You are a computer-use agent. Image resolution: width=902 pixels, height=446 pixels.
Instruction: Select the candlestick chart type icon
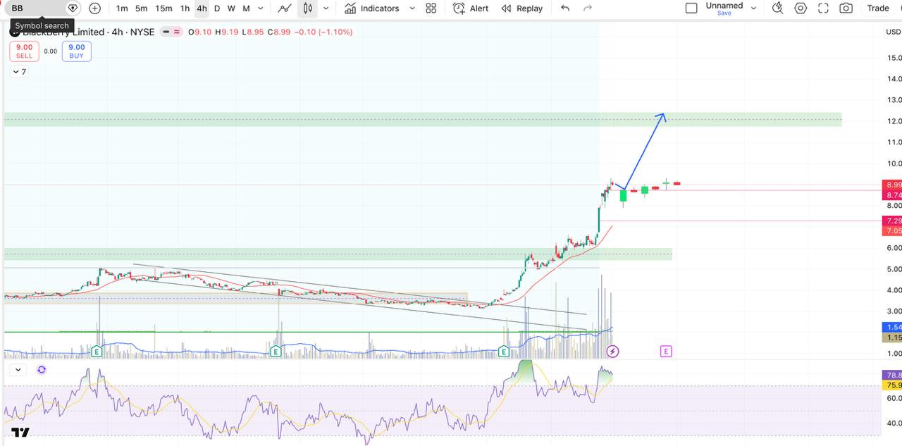[x=308, y=8]
